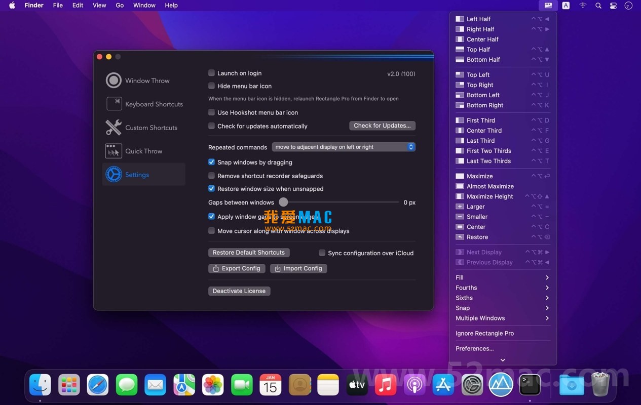Viewport: 641px width, 405px height.
Task: Switch to the Window Throw section
Action: point(144,80)
